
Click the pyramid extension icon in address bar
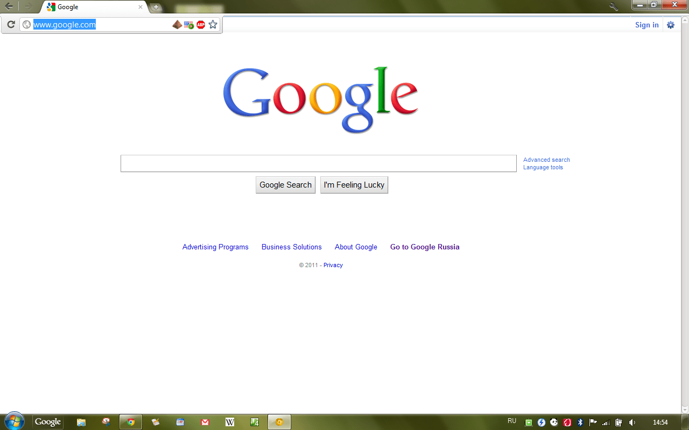(177, 25)
